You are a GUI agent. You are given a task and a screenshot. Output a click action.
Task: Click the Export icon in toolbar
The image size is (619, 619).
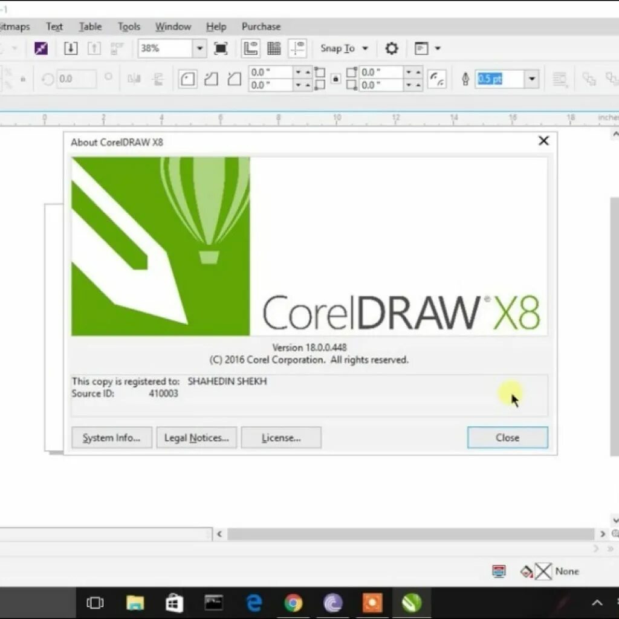tap(94, 48)
